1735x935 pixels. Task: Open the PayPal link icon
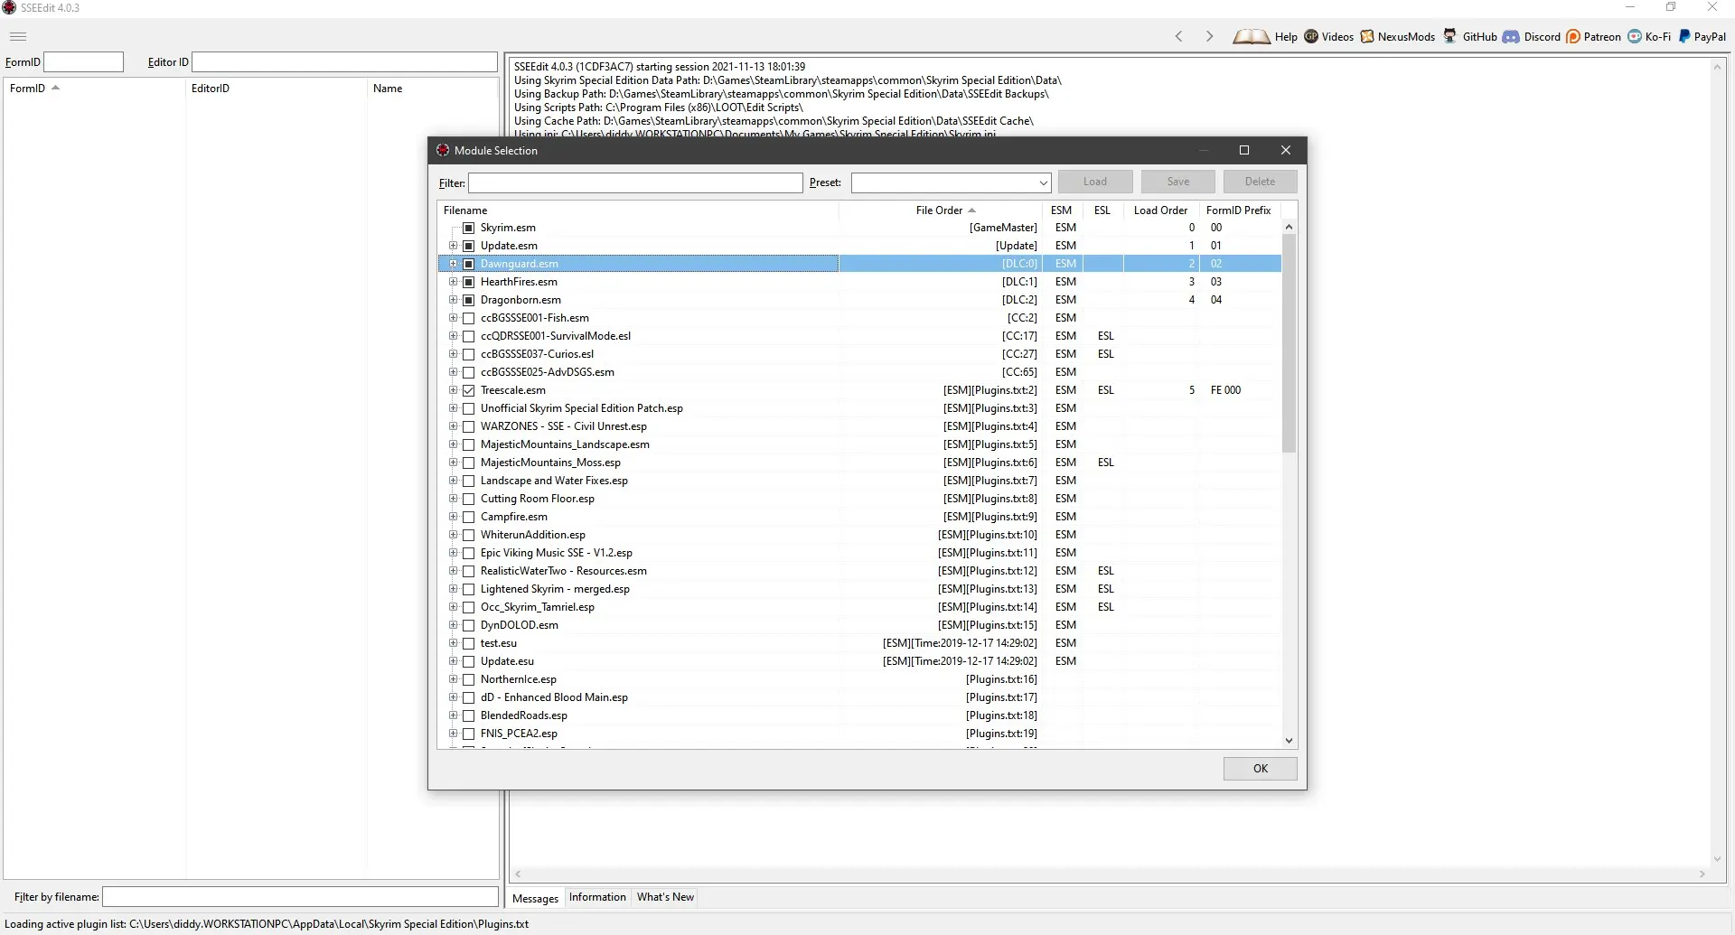pyautogui.click(x=1684, y=37)
